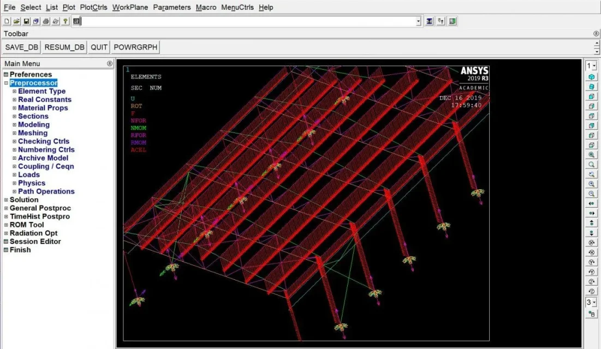
Task: Activate the Box Zoom magnifier icon
Action: click(591, 165)
